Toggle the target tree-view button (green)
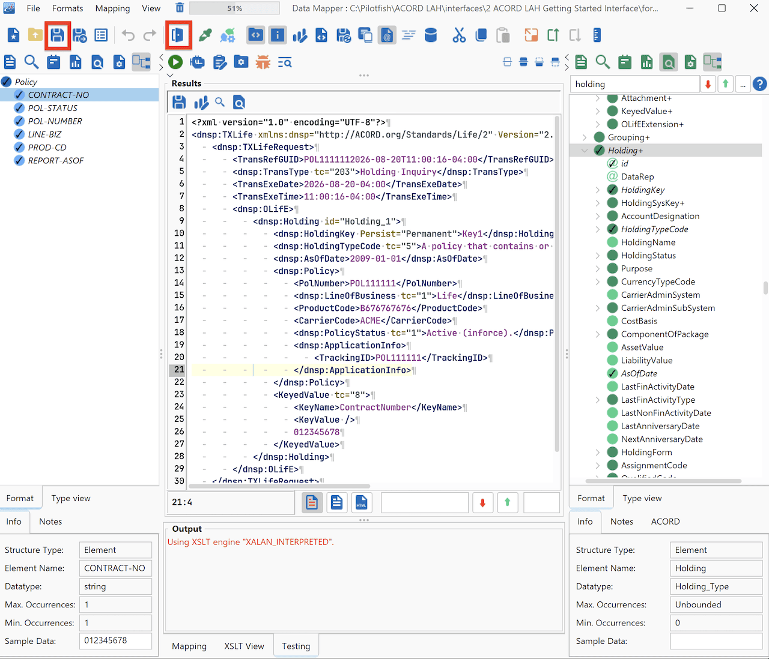 (713, 62)
